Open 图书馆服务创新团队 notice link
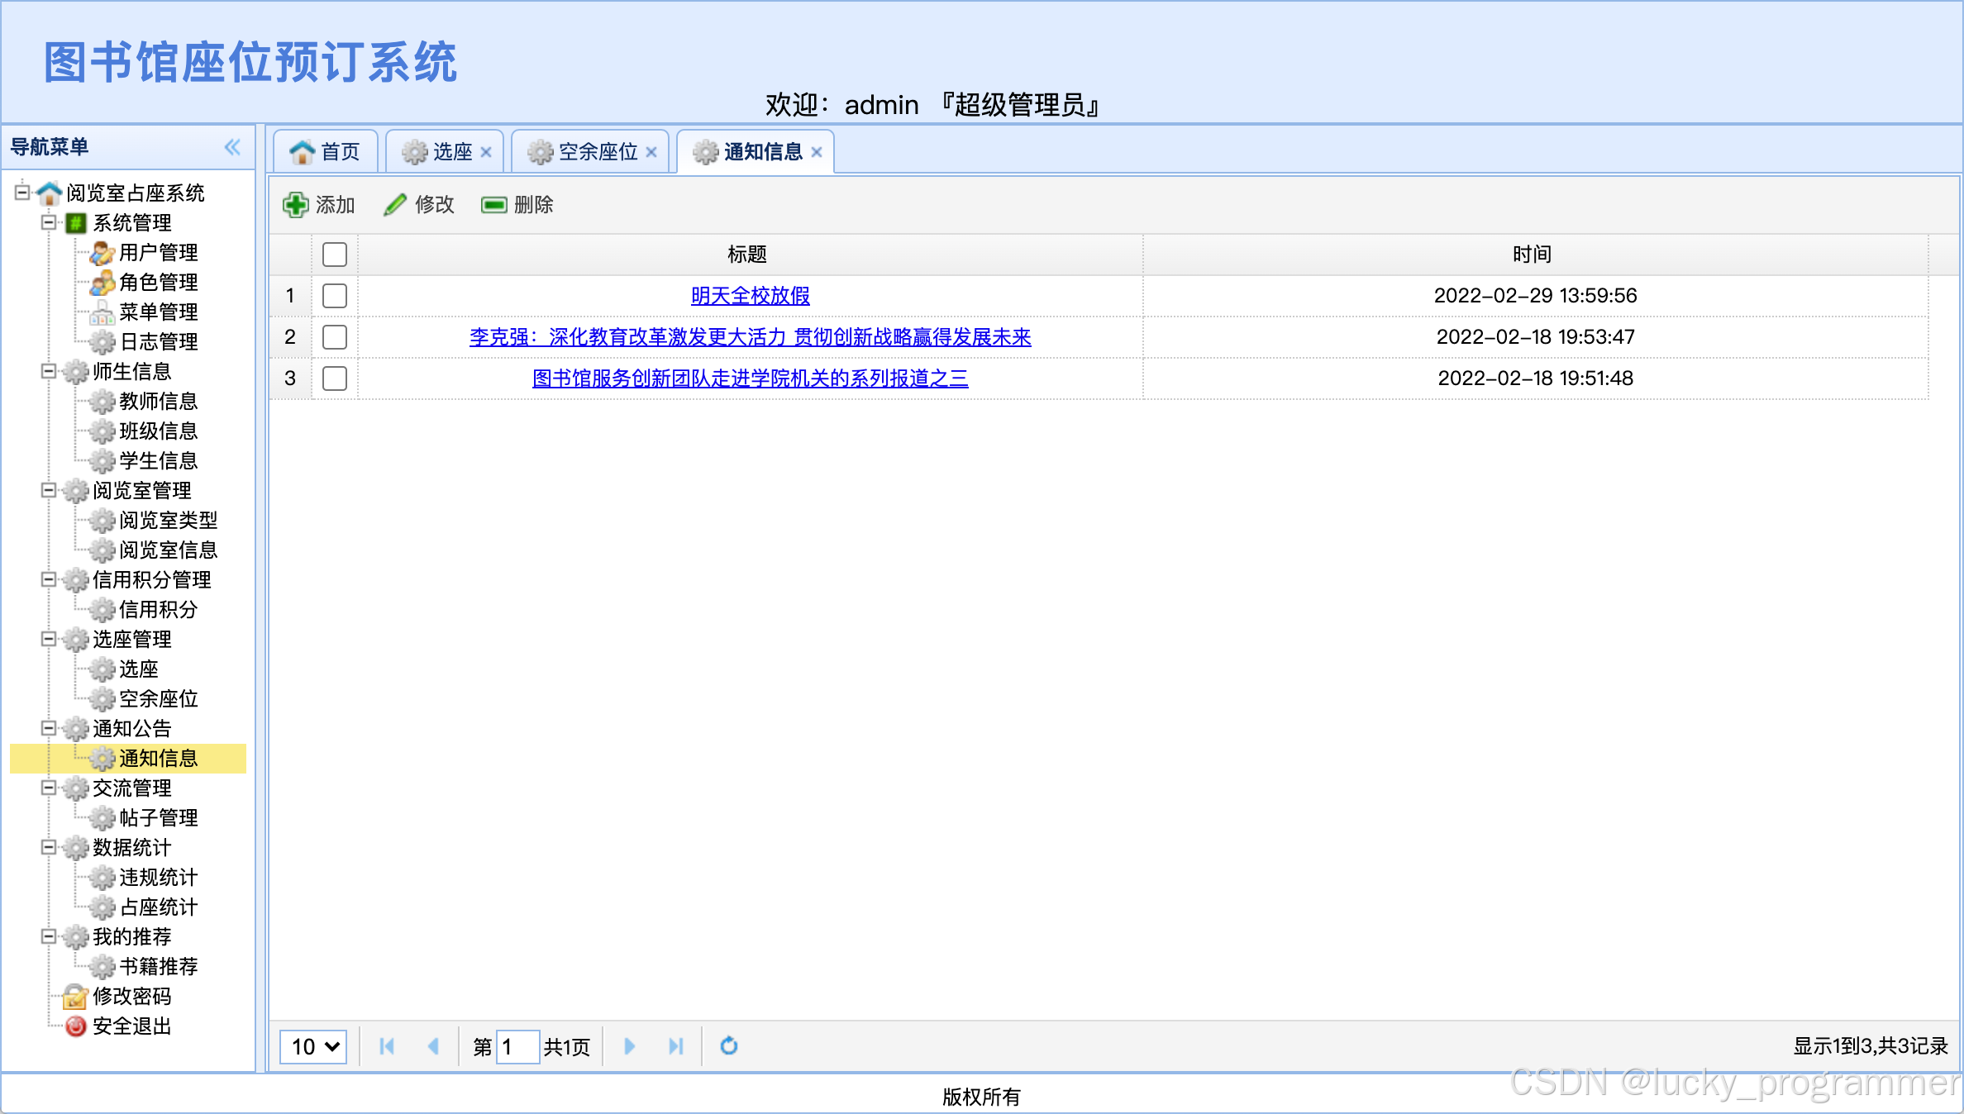 point(750,378)
